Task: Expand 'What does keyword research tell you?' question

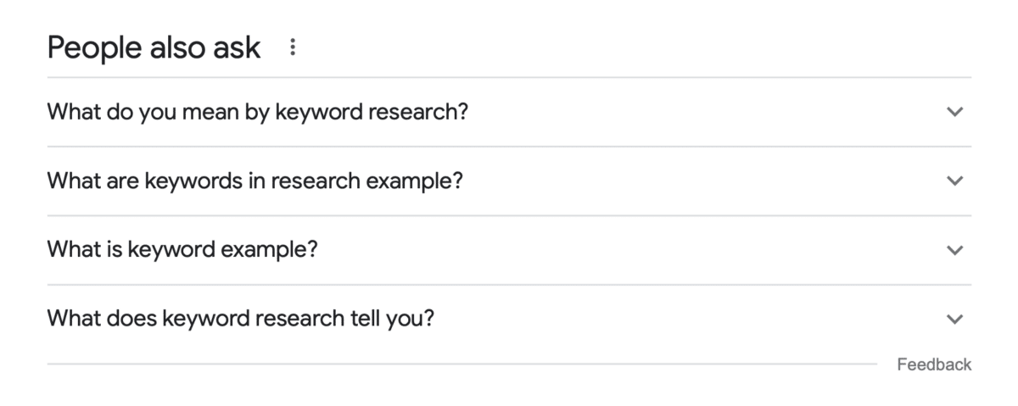Action: tap(509, 320)
